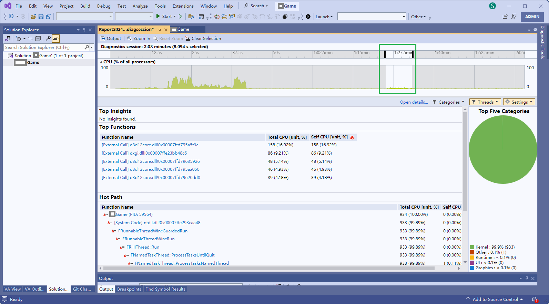Open the Debug menu

click(104, 6)
